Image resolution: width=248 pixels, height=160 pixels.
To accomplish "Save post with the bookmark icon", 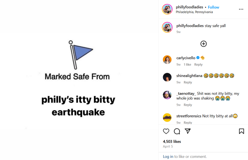I will point(241,131).
